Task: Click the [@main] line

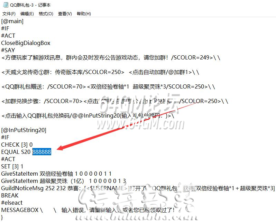Action: coord(12,21)
